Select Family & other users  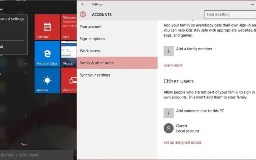117,63
